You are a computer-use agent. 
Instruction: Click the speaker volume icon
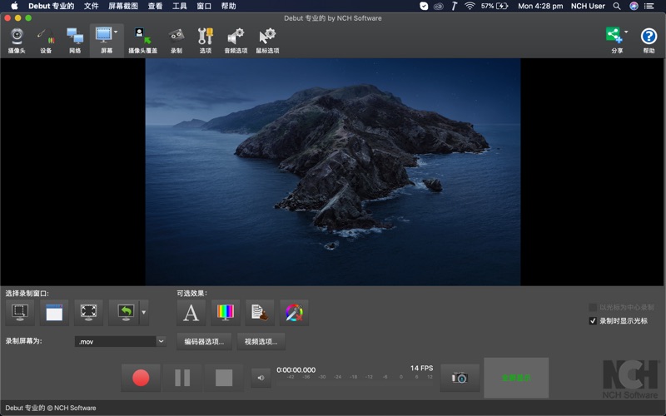tap(261, 379)
